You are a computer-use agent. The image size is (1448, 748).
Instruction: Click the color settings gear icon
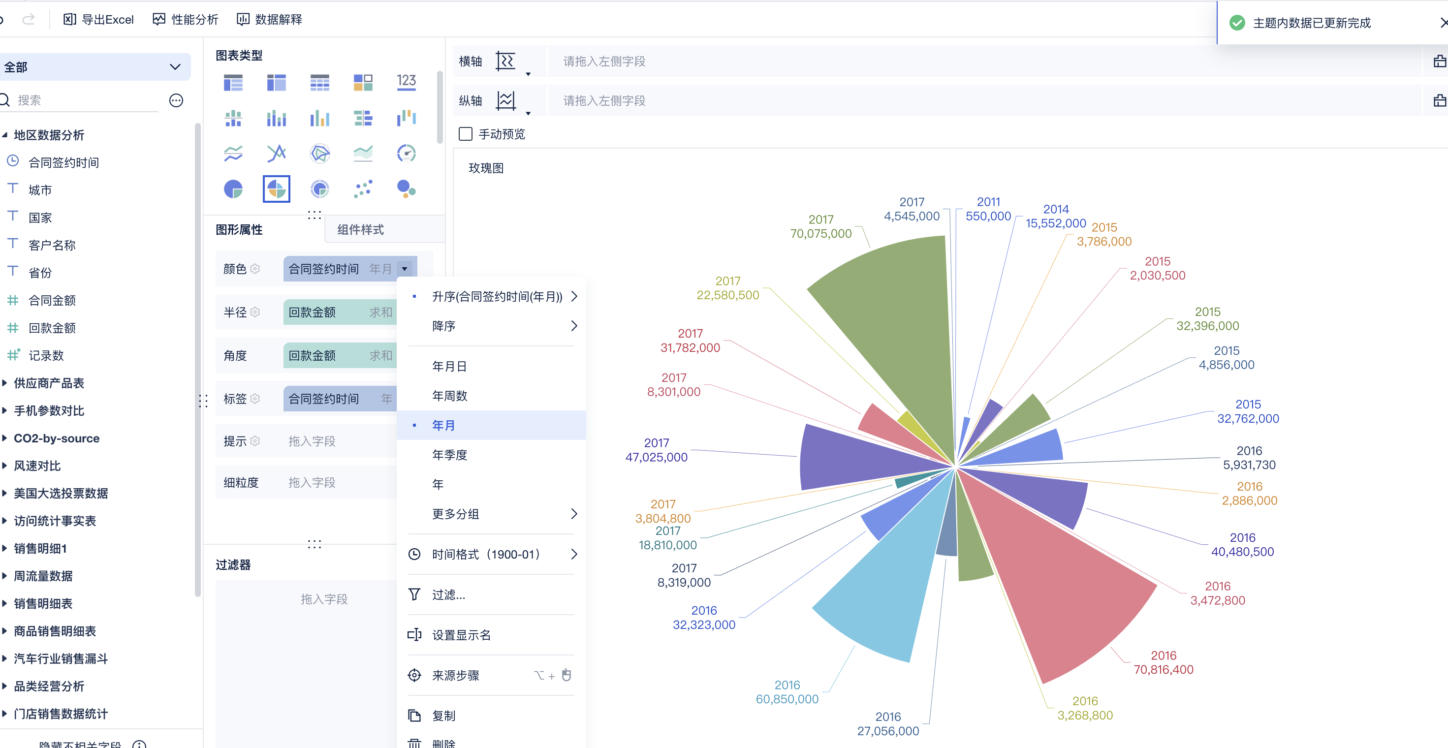pyautogui.click(x=255, y=269)
